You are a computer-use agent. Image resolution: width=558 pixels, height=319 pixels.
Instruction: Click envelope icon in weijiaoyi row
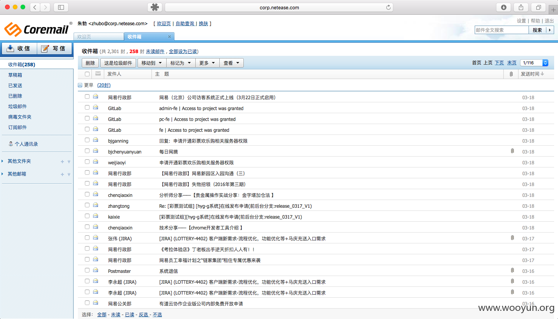(x=95, y=162)
